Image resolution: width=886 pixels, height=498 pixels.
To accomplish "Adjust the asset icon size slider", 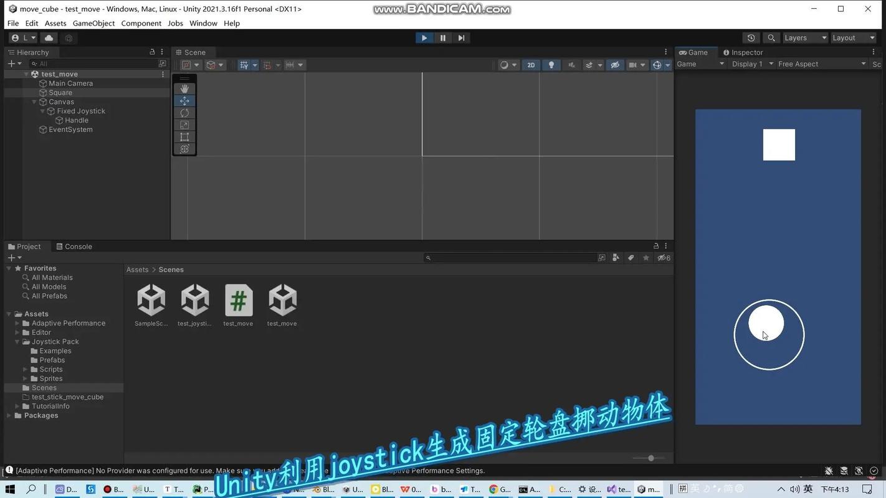I will (650, 458).
